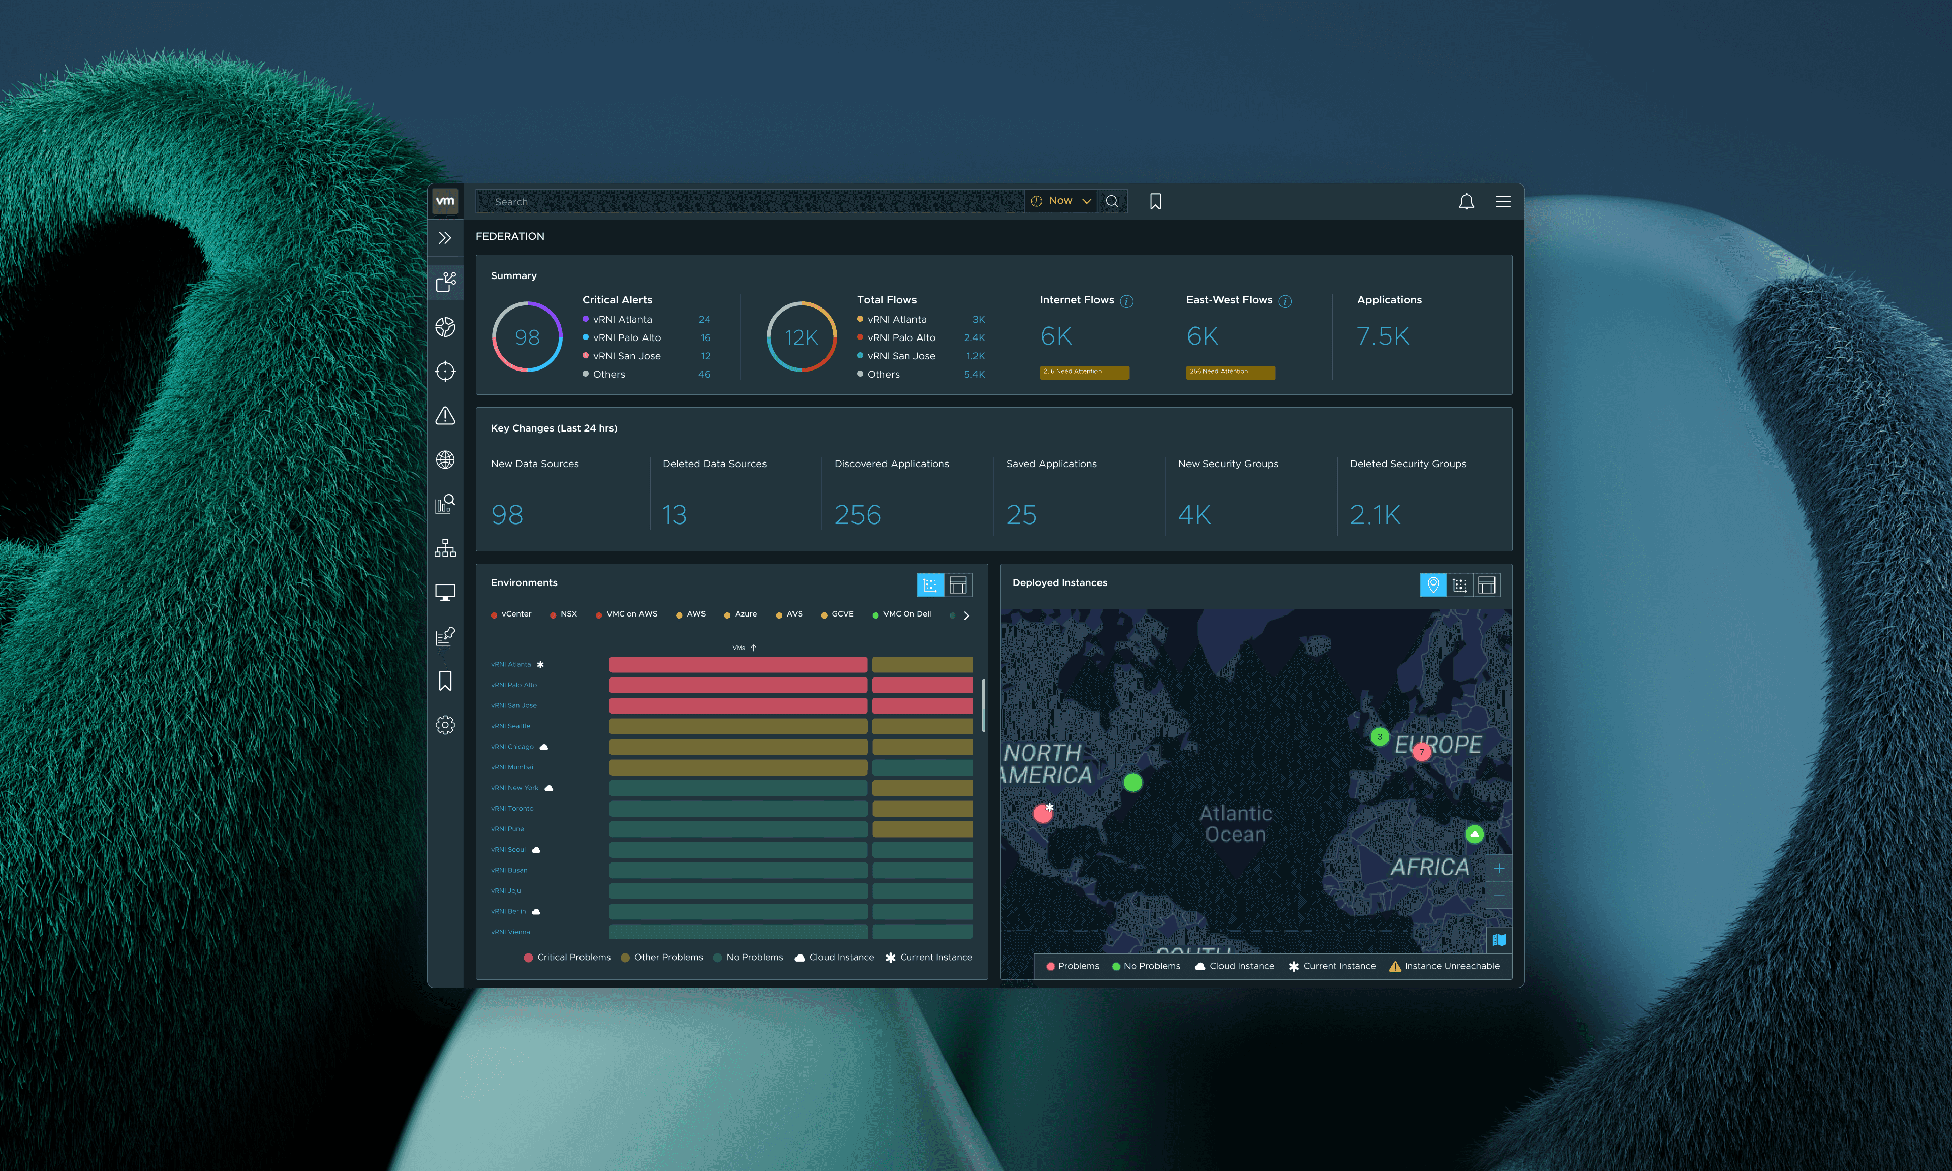Viewport: 1952px width, 1171px height.
Task: Click vRNI Atlanta critical alerts count 24
Action: pos(704,320)
